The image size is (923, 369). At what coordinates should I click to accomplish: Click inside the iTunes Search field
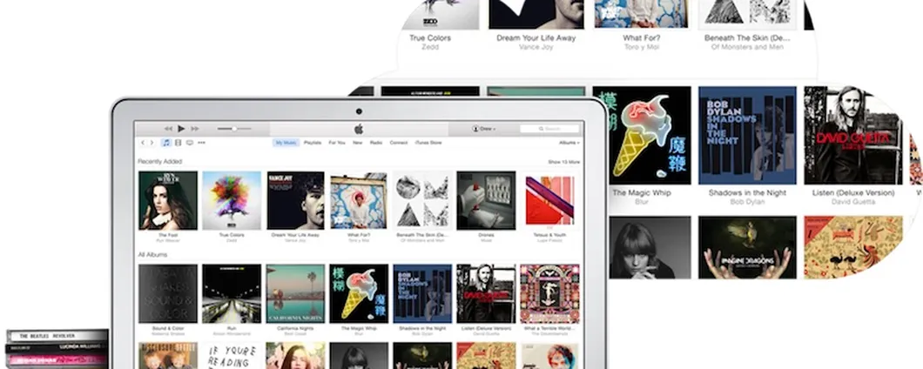[549, 128]
